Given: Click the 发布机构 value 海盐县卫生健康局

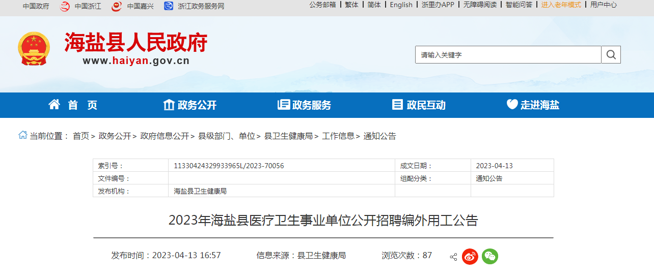Looking at the screenshot, I should 200,191.
